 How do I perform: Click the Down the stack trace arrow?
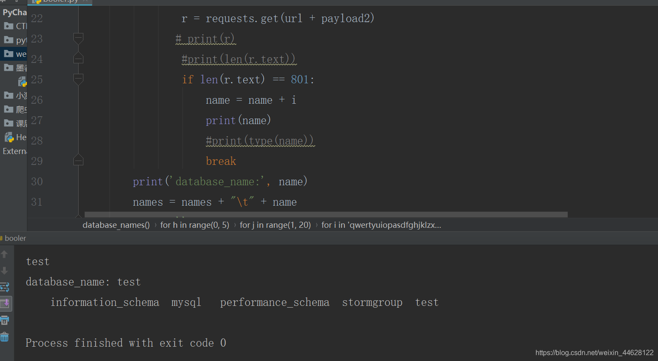tap(4, 271)
